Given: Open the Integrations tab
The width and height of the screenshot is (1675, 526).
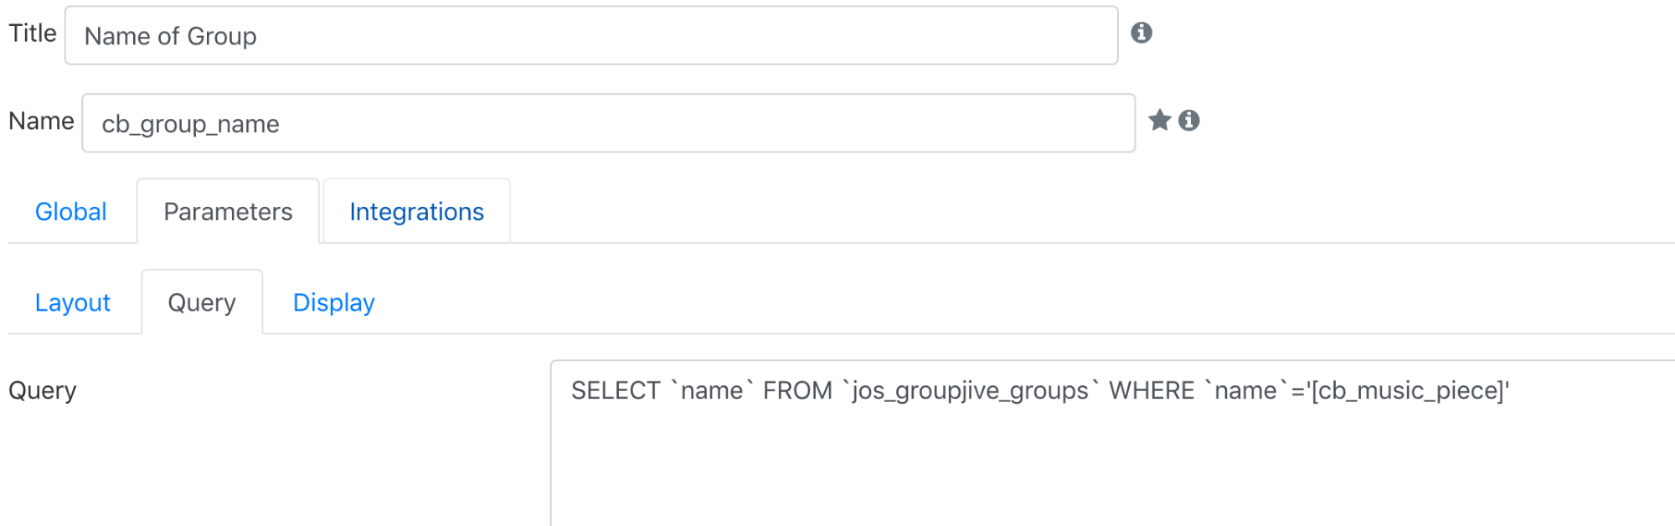Looking at the screenshot, I should click(x=416, y=212).
